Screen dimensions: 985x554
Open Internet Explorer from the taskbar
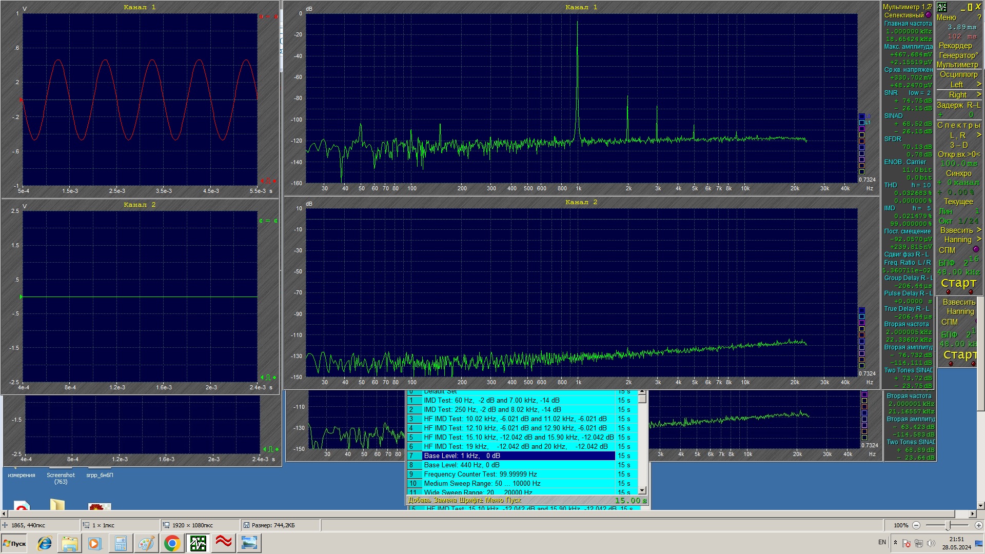45,543
